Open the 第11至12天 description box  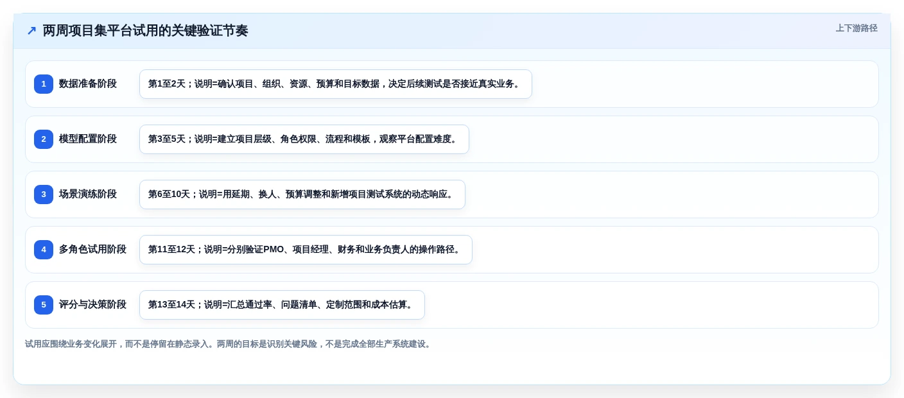pos(306,250)
